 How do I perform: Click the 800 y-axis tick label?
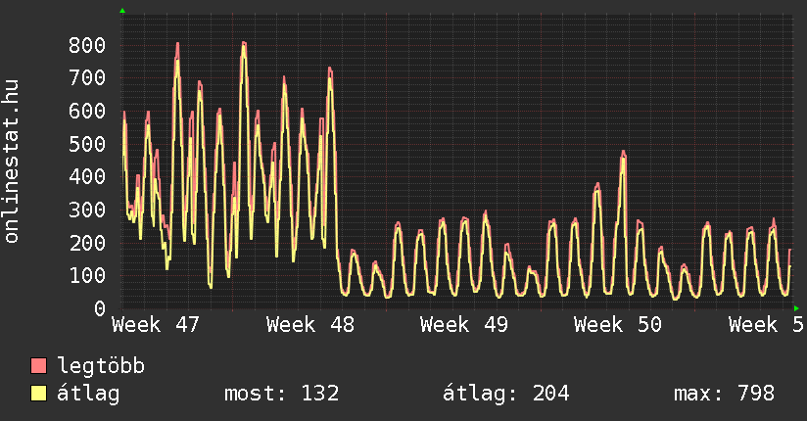(x=87, y=45)
